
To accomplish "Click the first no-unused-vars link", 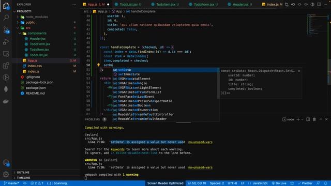I will point(200,142).
